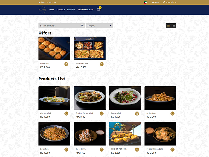Add Savor Shrimp to cart
Image resolution: width=209 pixels, height=157 pixels.
[102, 149]
